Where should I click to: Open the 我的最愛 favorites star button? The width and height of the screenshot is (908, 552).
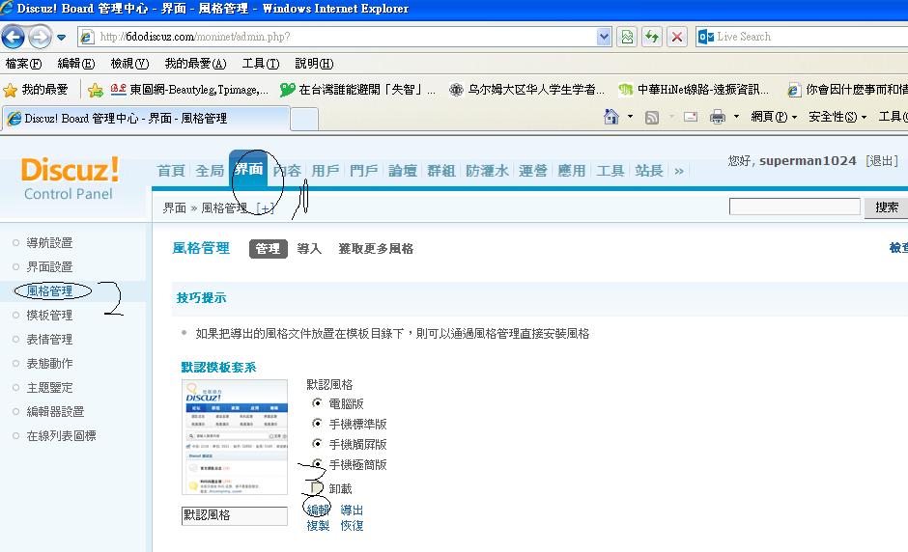(x=36, y=90)
